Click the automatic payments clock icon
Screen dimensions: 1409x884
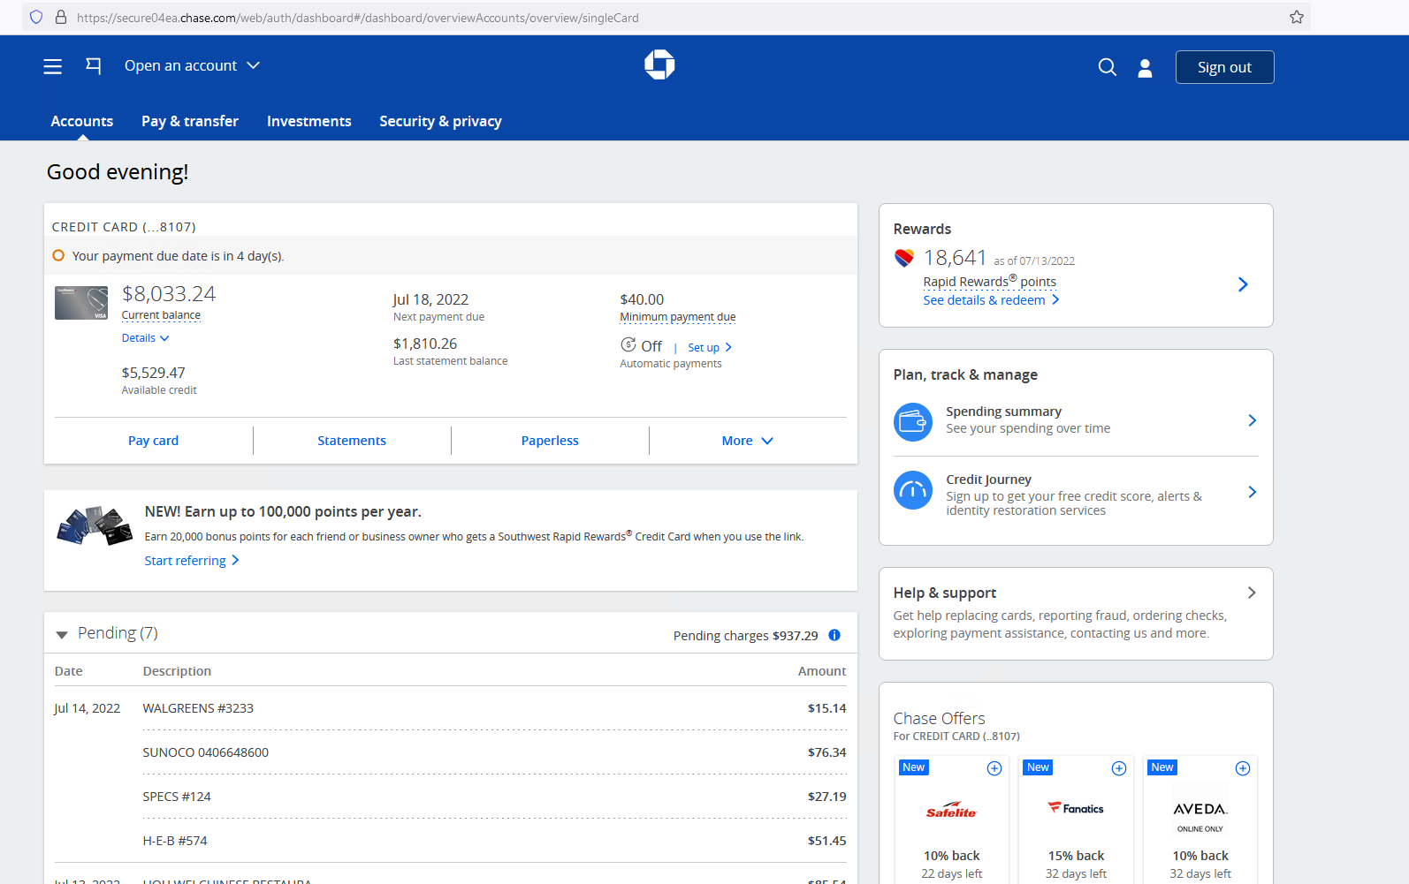[x=628, y=344]
